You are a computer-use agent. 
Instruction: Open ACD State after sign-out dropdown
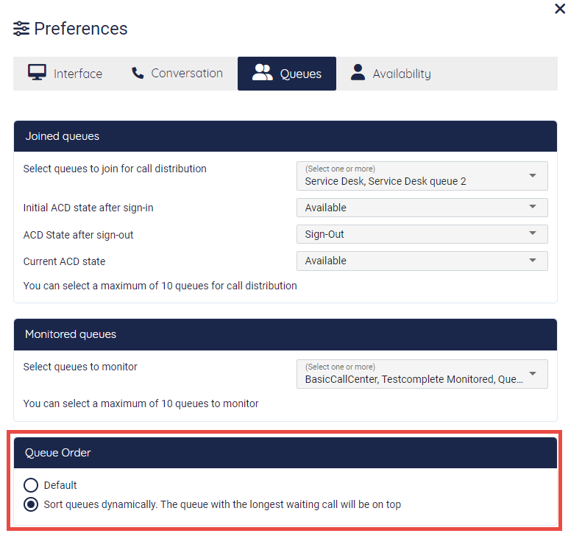tap(422, 234)
